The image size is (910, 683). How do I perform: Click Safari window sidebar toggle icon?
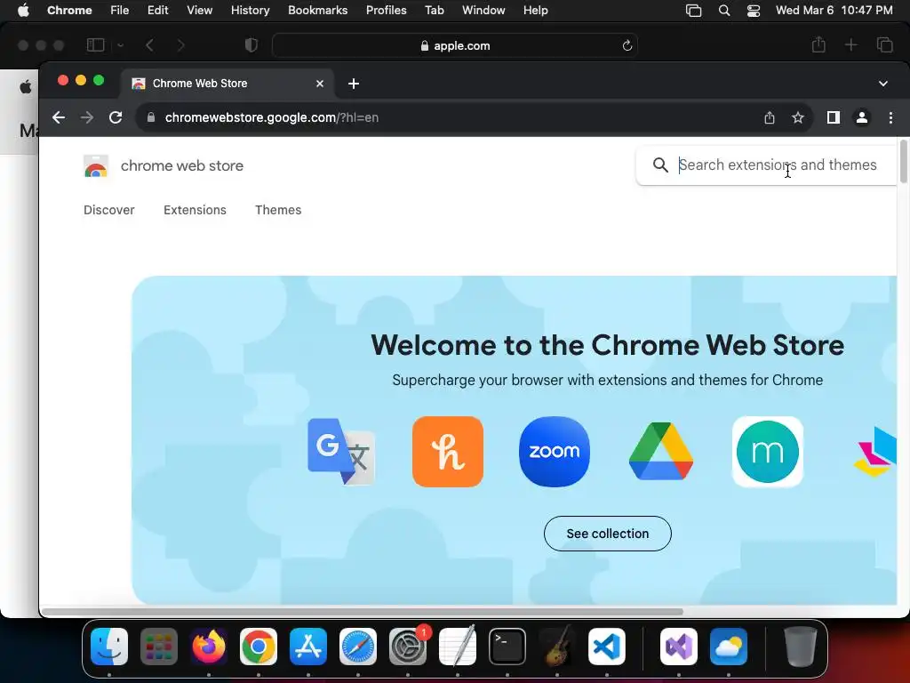95,45
